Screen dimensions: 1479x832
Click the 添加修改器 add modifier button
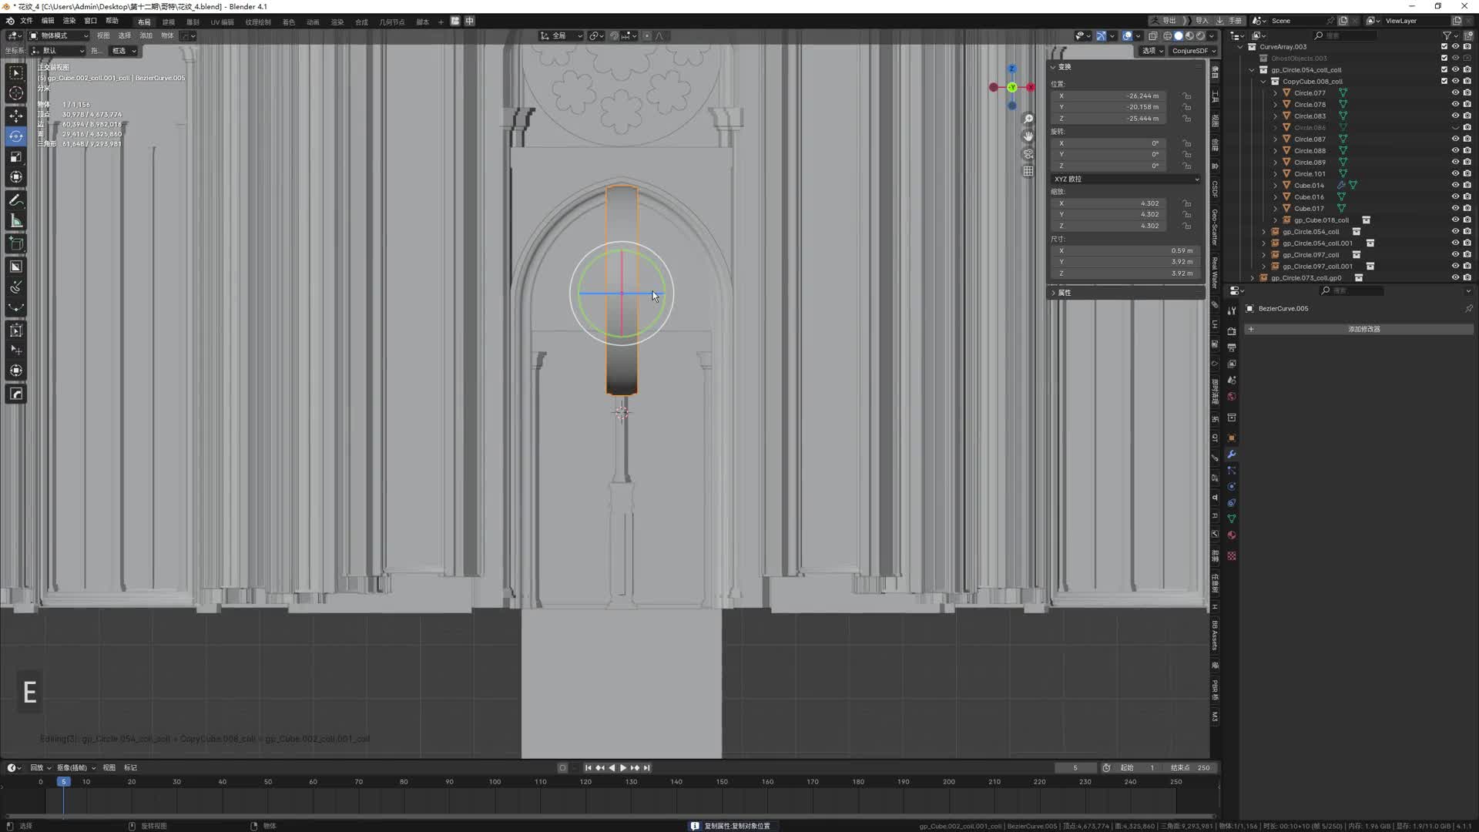1363,329
